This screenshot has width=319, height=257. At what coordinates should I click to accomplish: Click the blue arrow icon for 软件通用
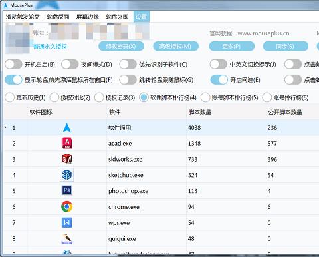(x=66, y=128)
